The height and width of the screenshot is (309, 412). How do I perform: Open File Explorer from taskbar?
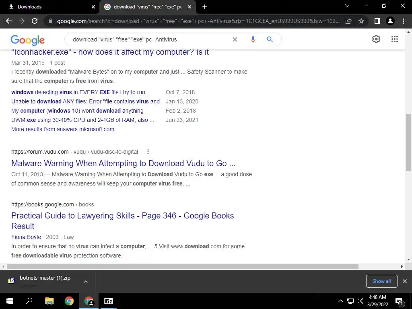[49, 301]
